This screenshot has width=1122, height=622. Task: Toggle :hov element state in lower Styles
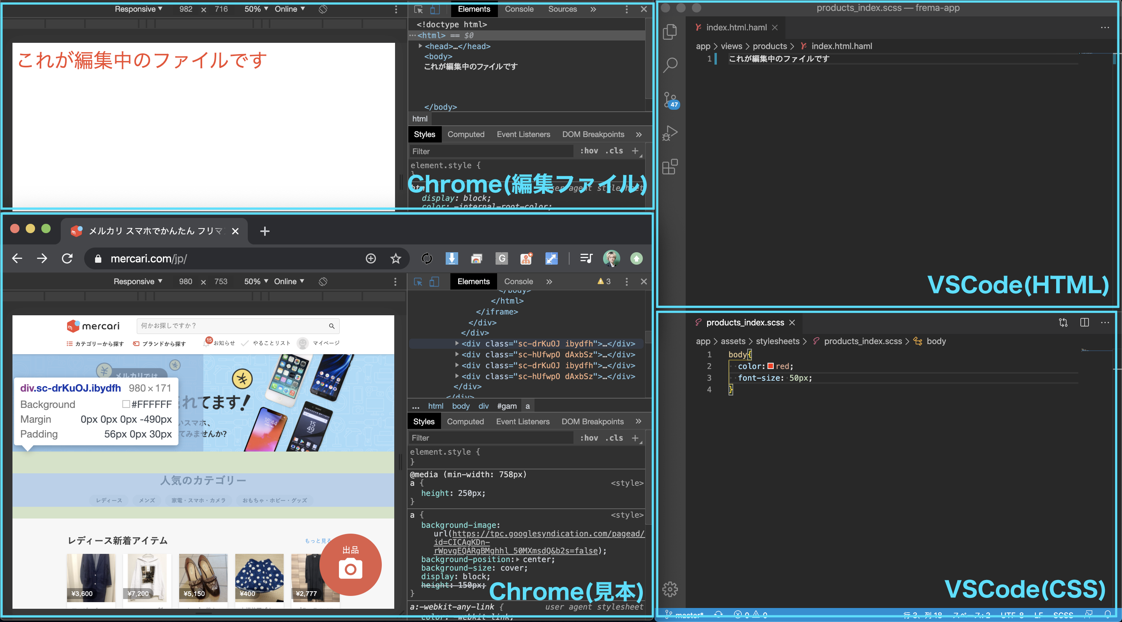[589, 438]
